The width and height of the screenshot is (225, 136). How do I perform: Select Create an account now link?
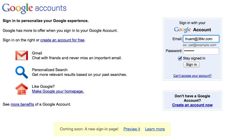[x=192, y=105]
